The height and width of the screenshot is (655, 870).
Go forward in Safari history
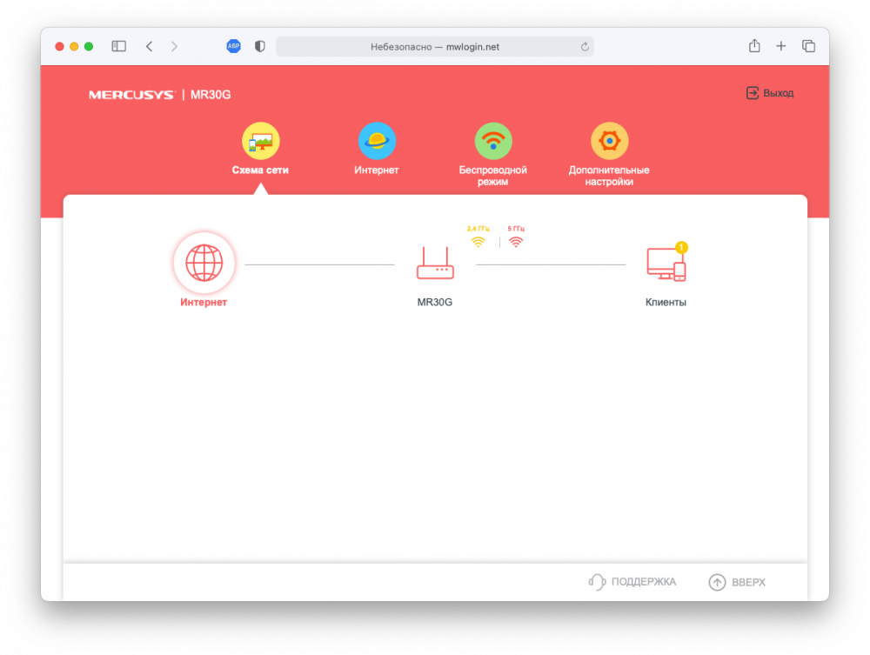click(x=174, y=46)
